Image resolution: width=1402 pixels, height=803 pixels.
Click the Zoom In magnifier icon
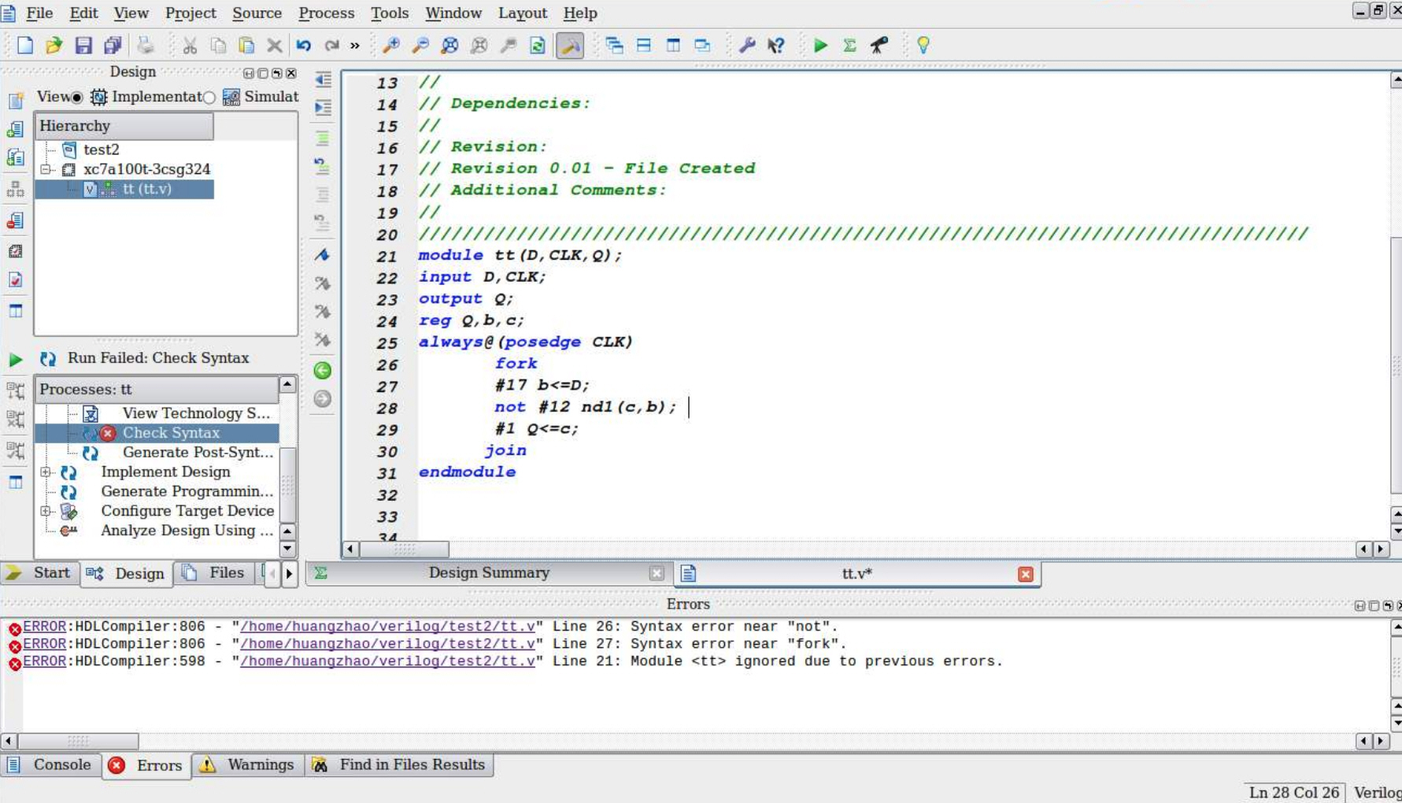click(x=390, y=46)
